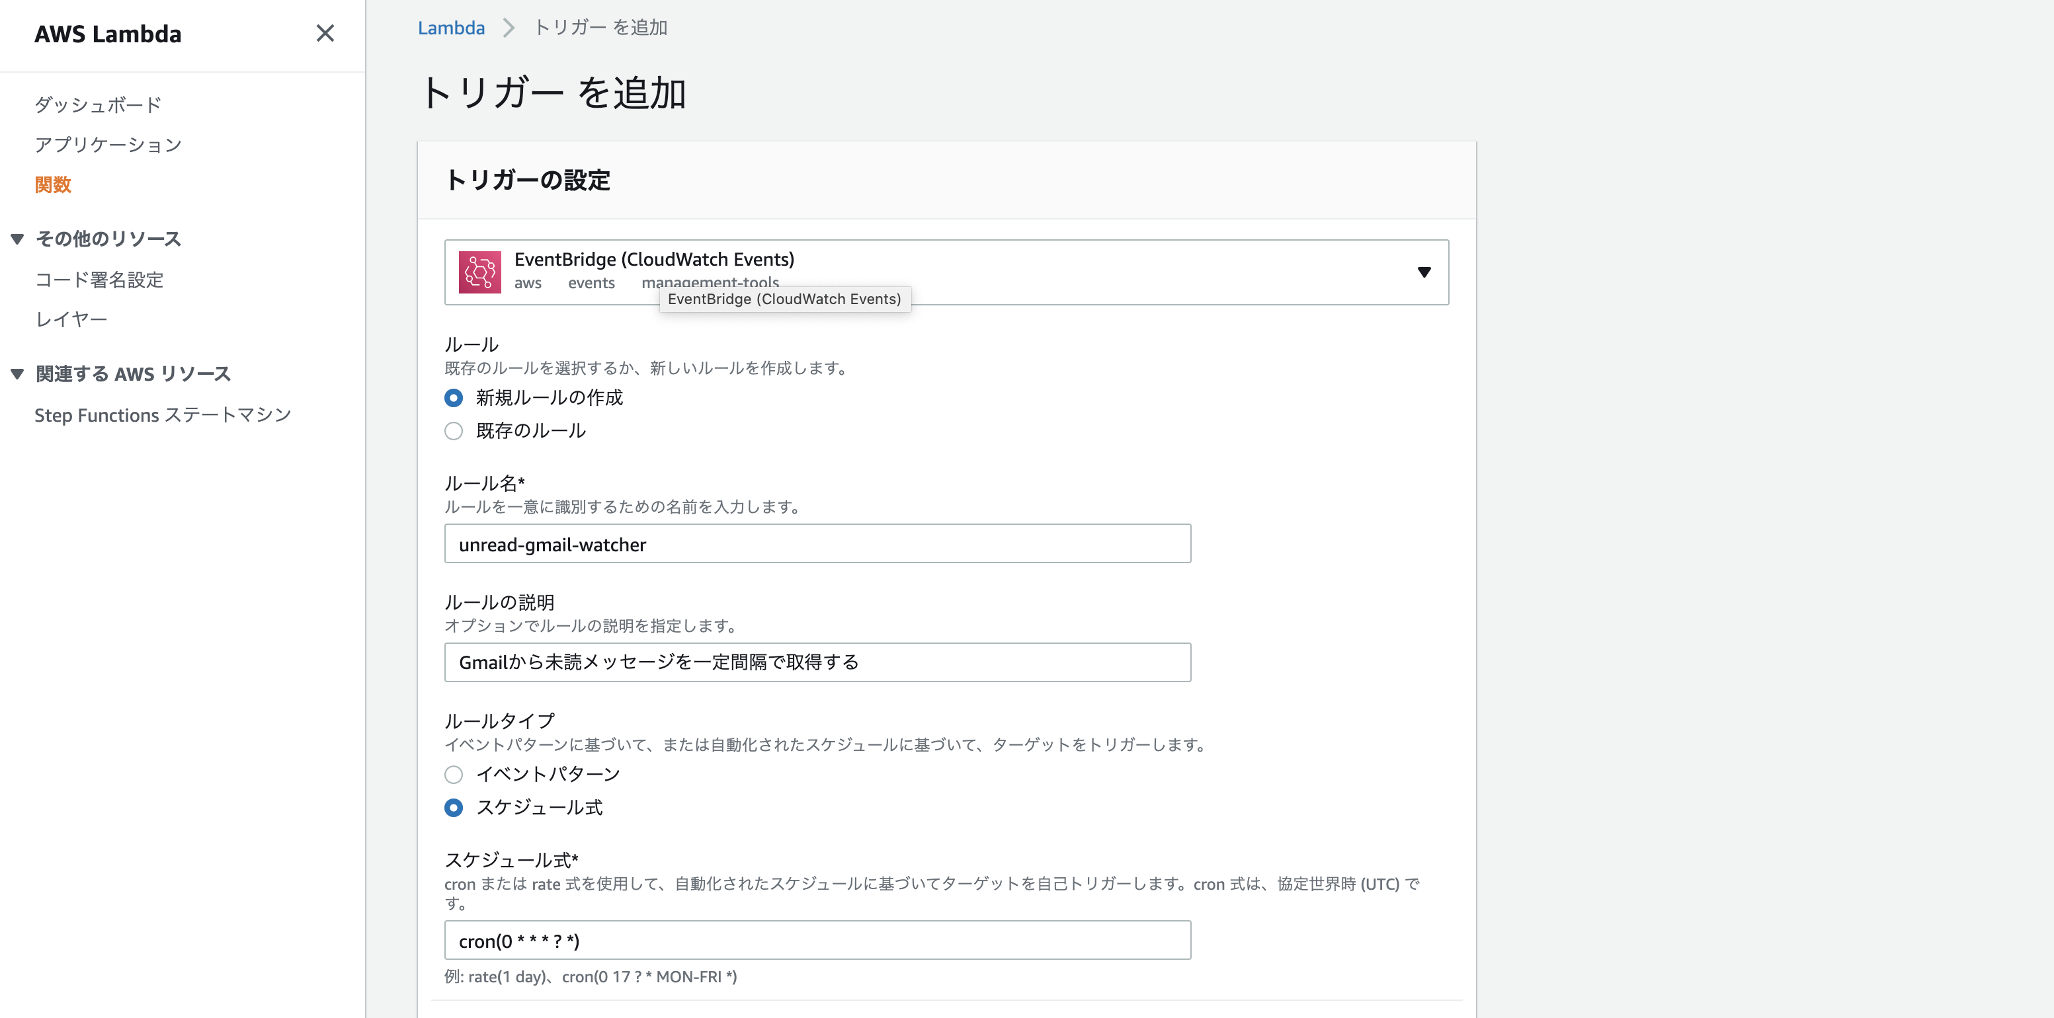Select 新規ルールの作成 radio button
Viewport: 2054px width, 1018px height.
coord(454,398)
